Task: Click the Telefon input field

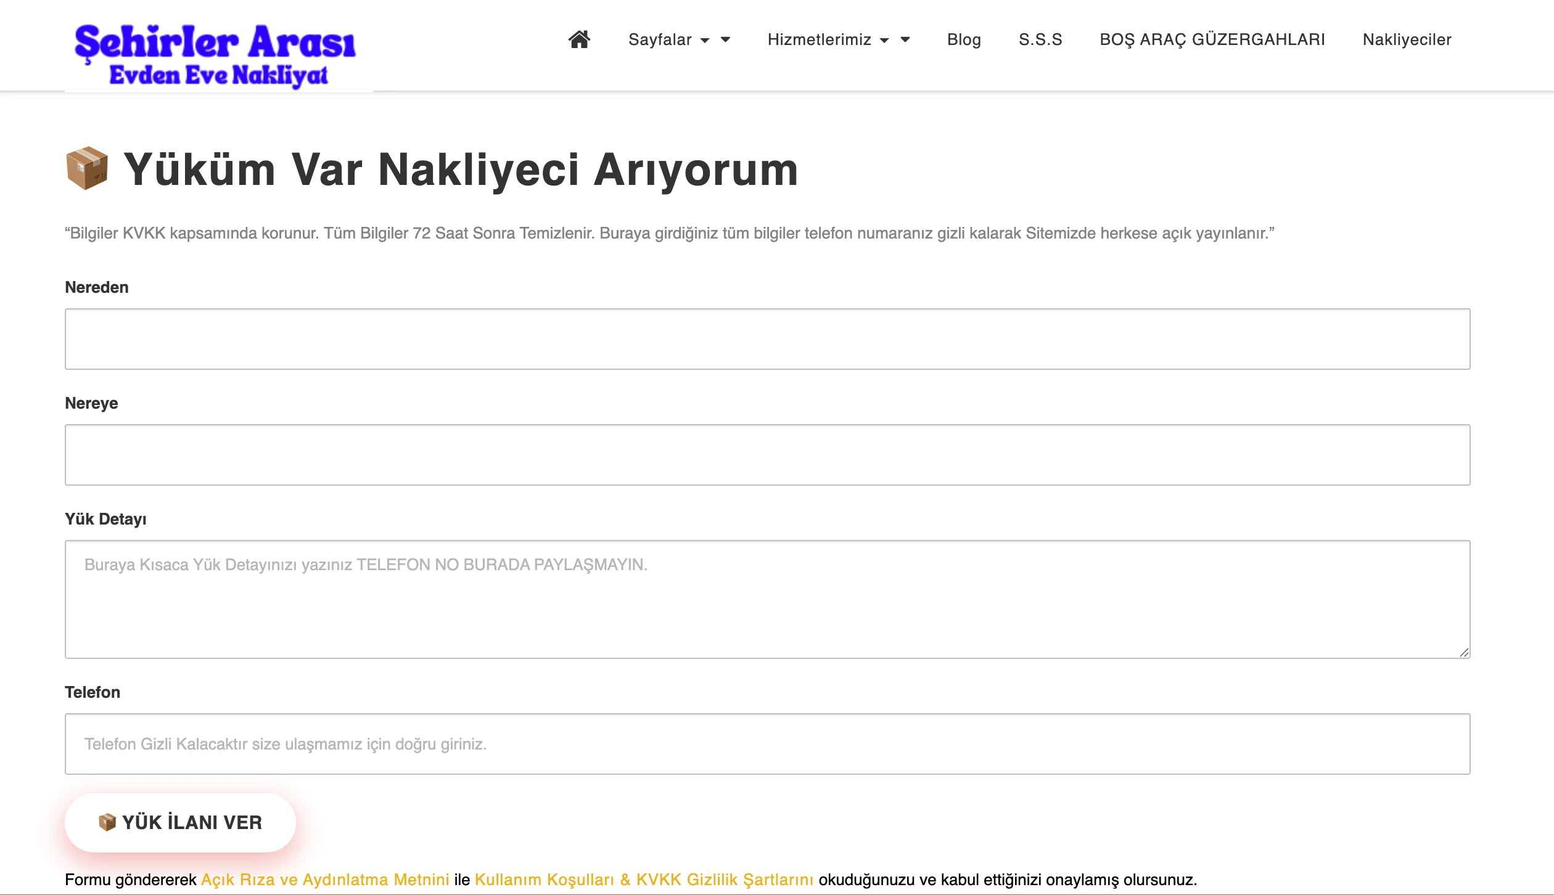Action: click(767, 744)
